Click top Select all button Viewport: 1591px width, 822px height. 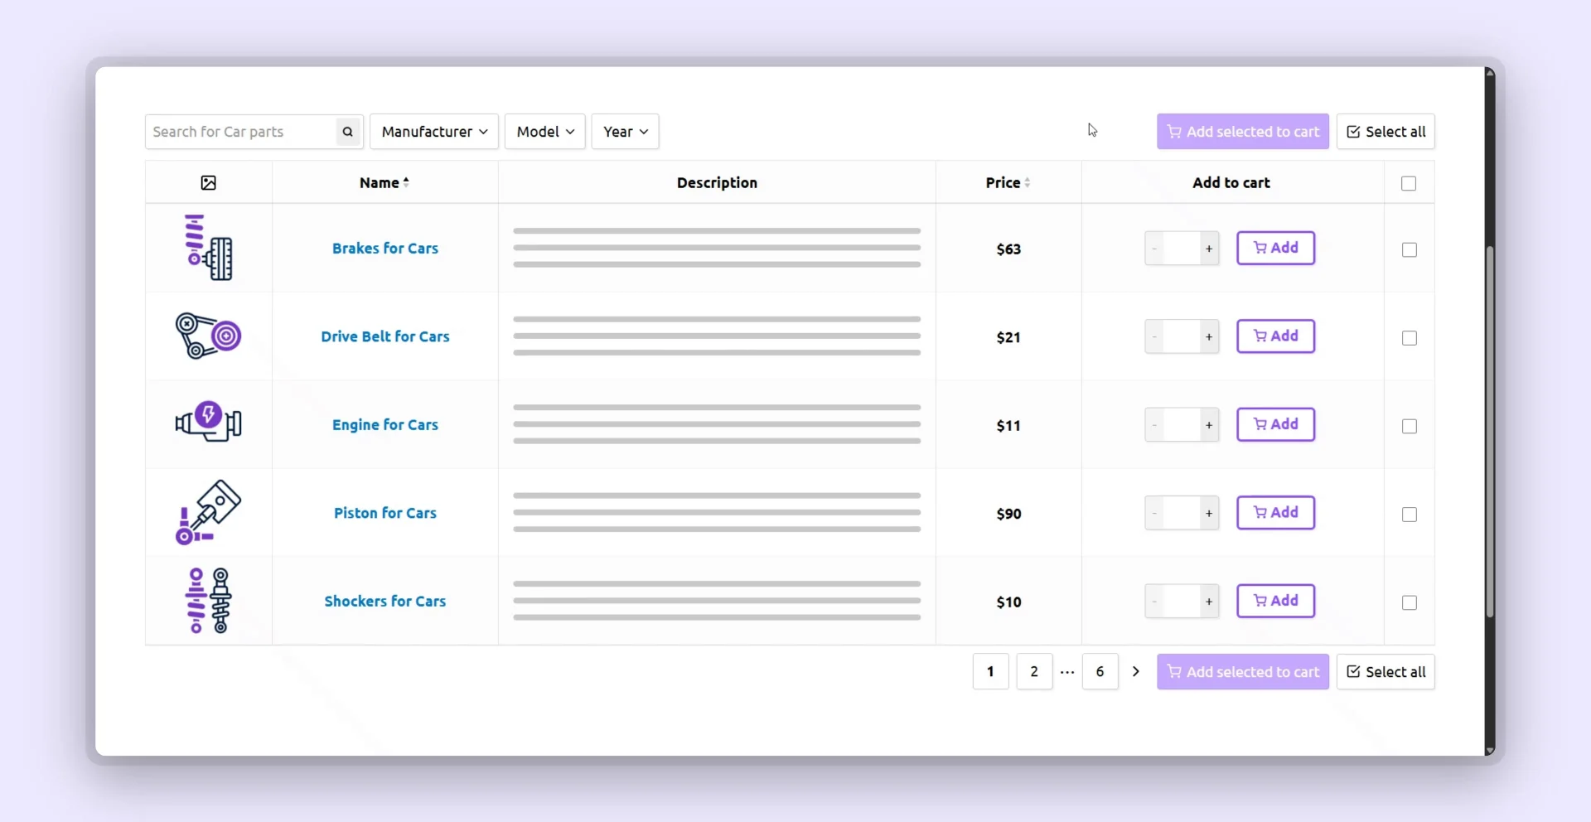(x=1385, y=132)
